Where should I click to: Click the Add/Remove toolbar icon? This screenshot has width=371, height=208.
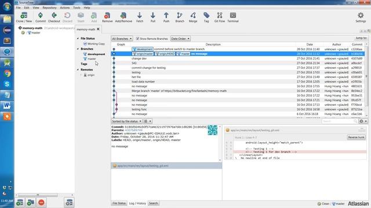pos(123,17)
